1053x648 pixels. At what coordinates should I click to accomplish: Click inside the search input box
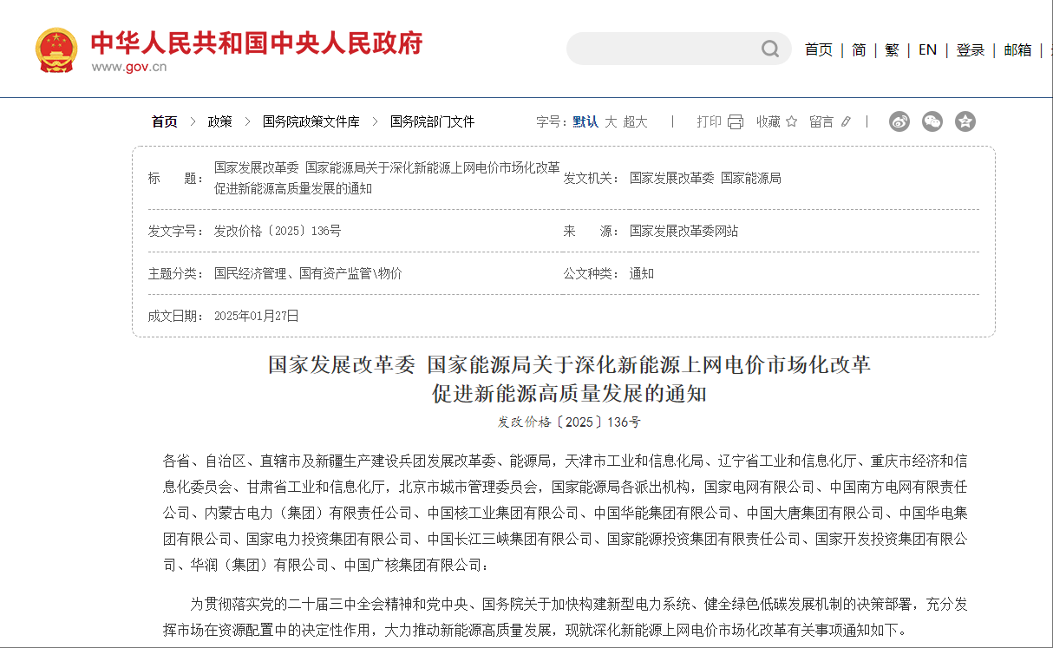click(x=668, y=49)
